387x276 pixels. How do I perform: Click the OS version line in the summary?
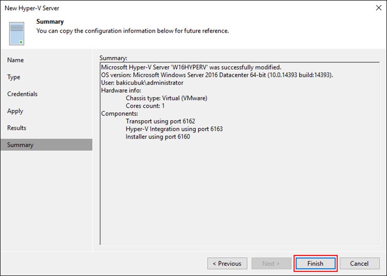point(217,75)
